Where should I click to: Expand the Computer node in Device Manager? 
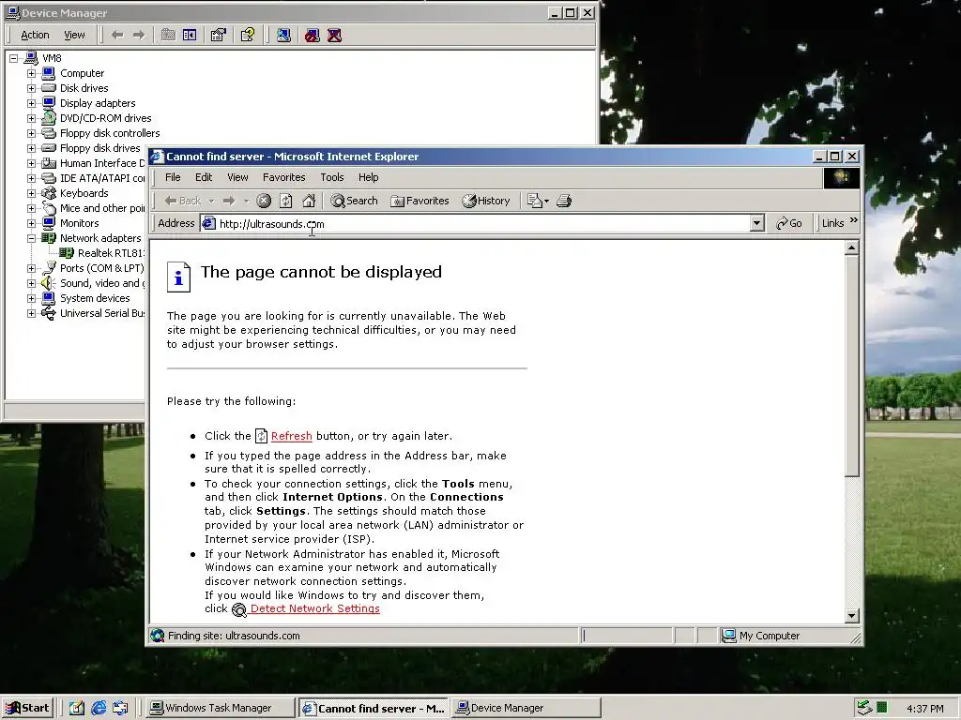31,73
